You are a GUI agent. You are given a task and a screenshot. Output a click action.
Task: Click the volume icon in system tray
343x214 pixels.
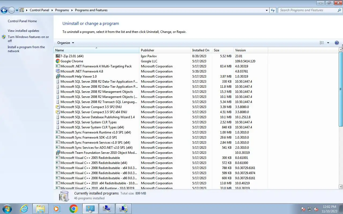(x=316, y=209)
